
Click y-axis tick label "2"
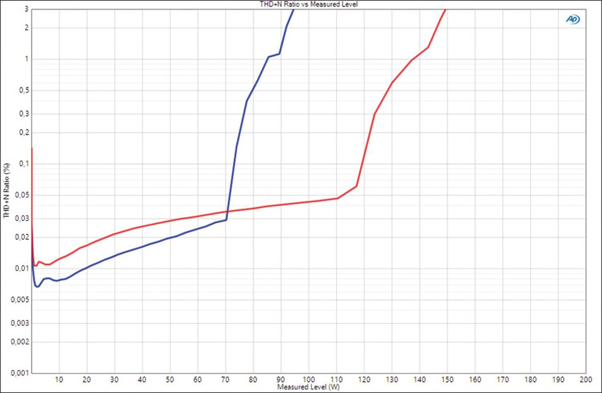tap(26, 28)
